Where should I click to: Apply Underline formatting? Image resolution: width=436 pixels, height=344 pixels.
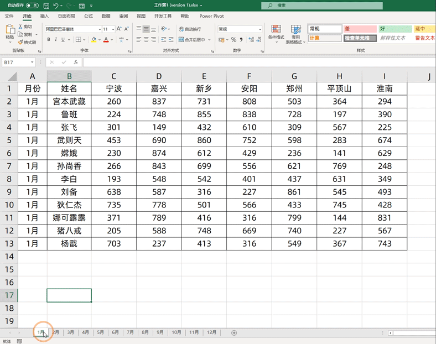pyautogui.click(x=63, y=39)
